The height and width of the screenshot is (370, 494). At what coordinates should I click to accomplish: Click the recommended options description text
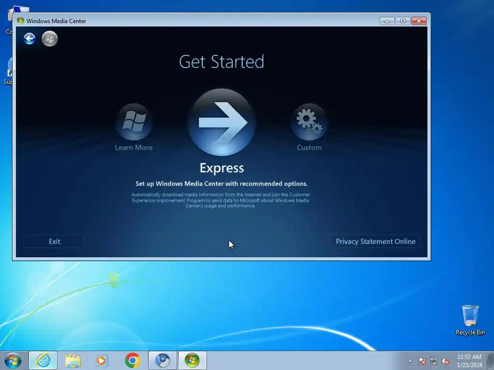[x=221, y=184]
